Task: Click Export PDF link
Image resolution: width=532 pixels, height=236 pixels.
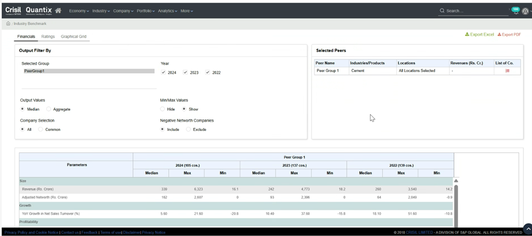Action: [509, 35]
